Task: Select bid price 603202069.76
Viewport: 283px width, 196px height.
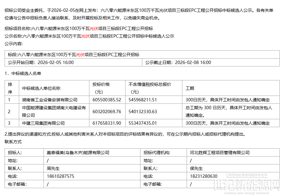Action: coord(107,112)
